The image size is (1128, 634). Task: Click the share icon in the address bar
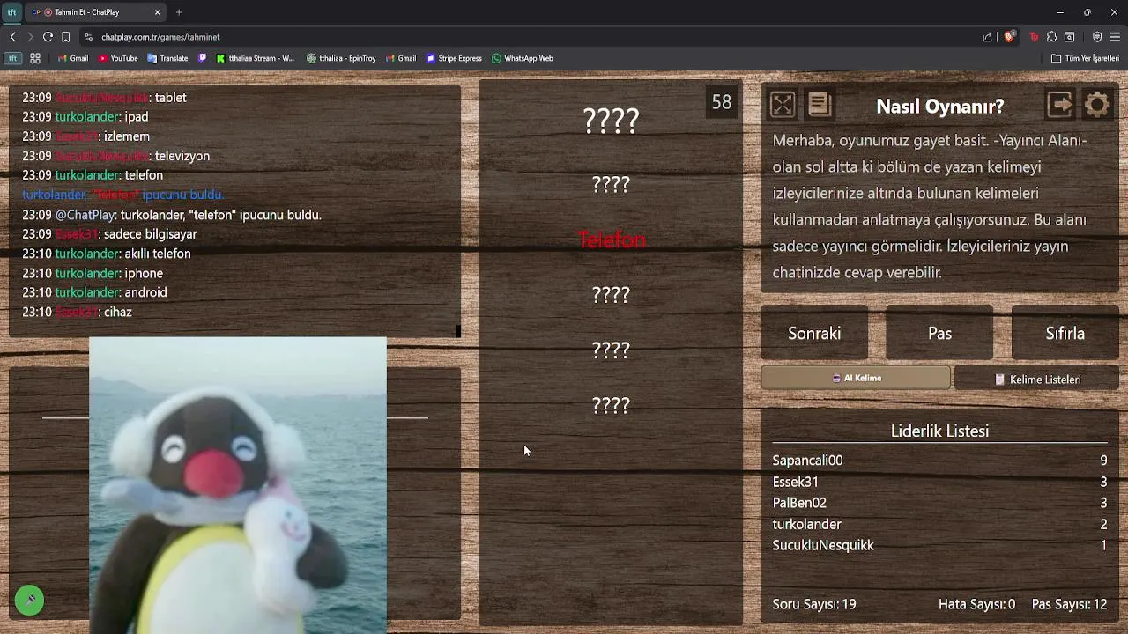[x=987, y=37]
